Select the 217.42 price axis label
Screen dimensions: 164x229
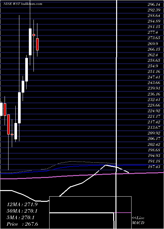pyautogui.click(x=154, y=122)
